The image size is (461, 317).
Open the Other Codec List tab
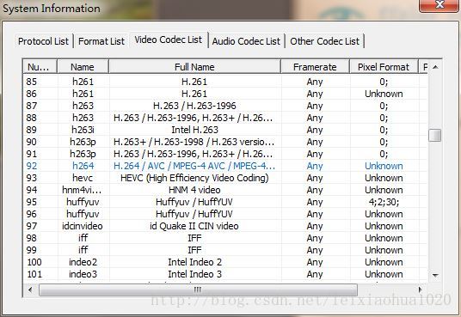(324, 41)
